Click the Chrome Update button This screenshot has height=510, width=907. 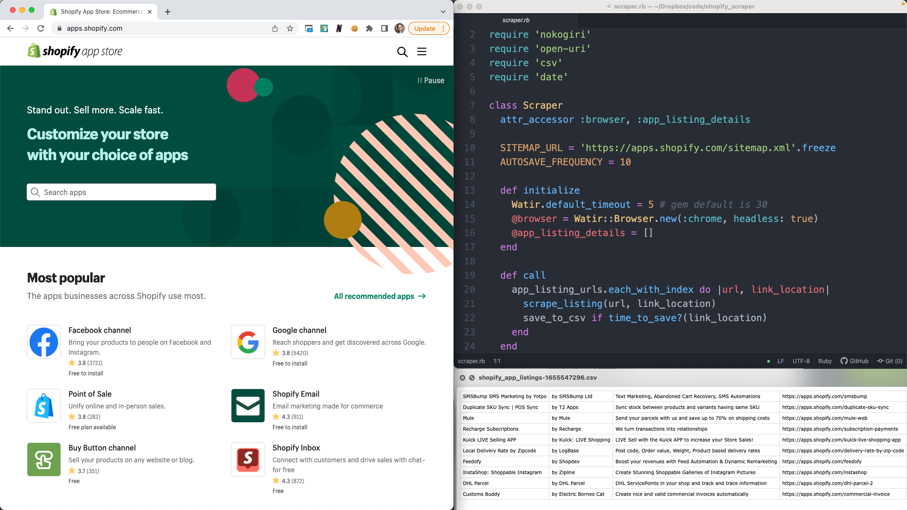click(x=424, y=29)
